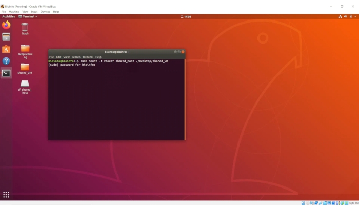Screen dimensions: 359x209
Task: Open the terminal window's Edit menu
Action: point(58,57)
